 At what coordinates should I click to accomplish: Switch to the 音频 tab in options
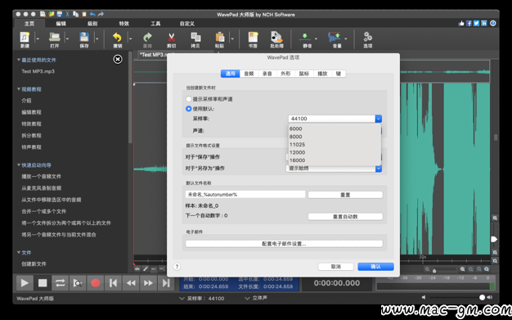point(249,74)
